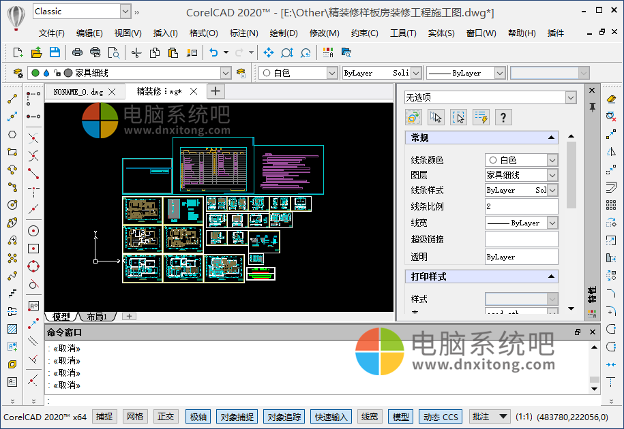Click the Cut scissors icon

tap(136, 52)
